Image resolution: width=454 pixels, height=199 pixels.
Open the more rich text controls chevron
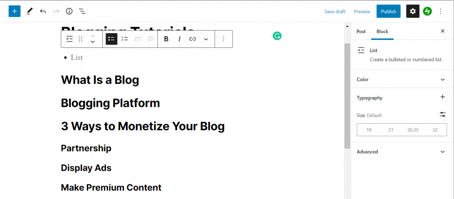206,39
